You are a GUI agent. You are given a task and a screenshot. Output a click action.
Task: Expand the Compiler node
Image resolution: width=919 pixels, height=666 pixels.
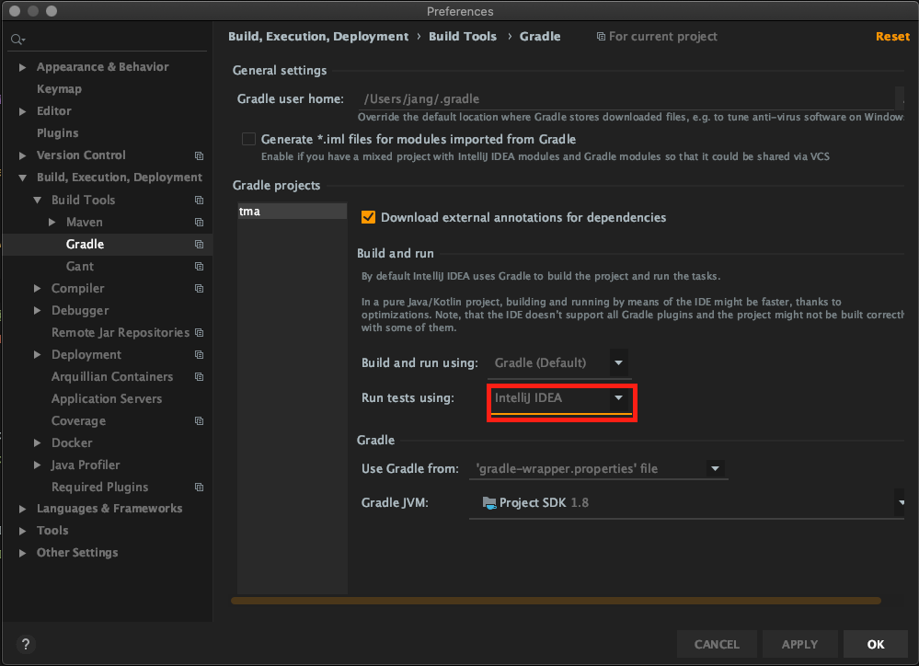pyautogui.click(x=37, y=289)
